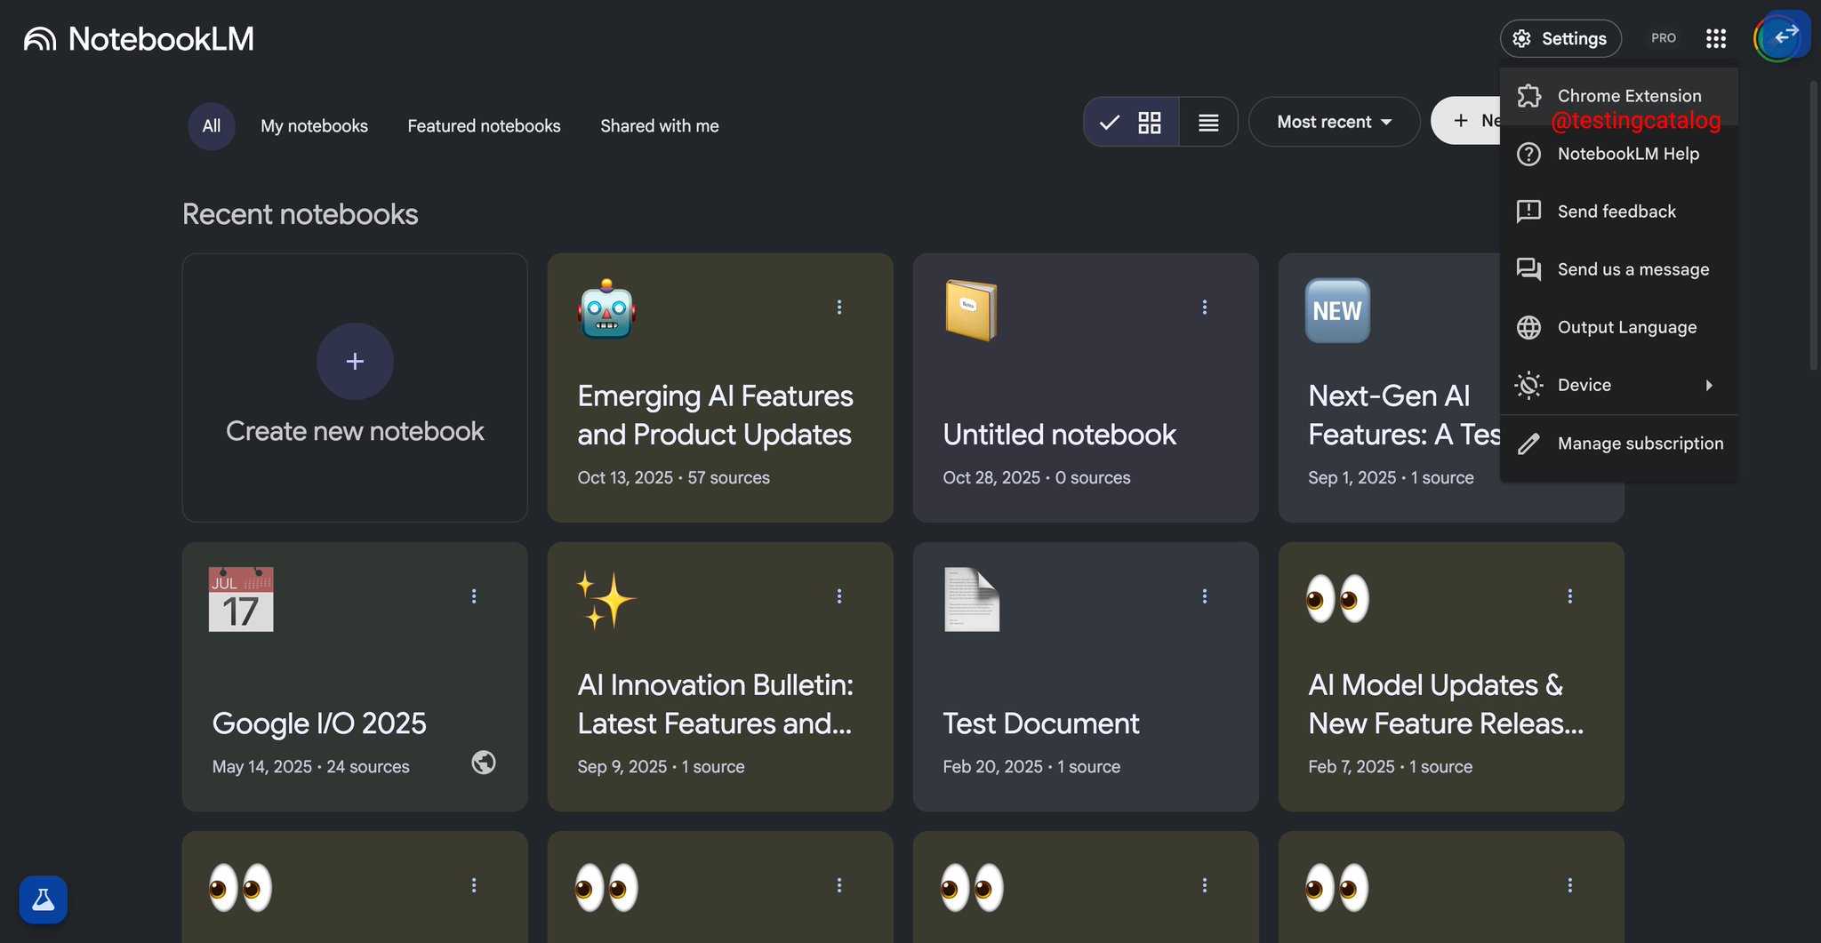The width and height of the screenshot is (1821, 943).
Task: Open the Most recent sort dropdown
Action: pos(1335,122)
